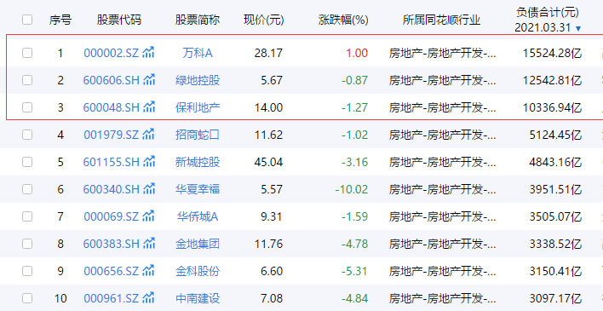Open stock code 600383.SH
603x311 pixels.
[111, 244]
